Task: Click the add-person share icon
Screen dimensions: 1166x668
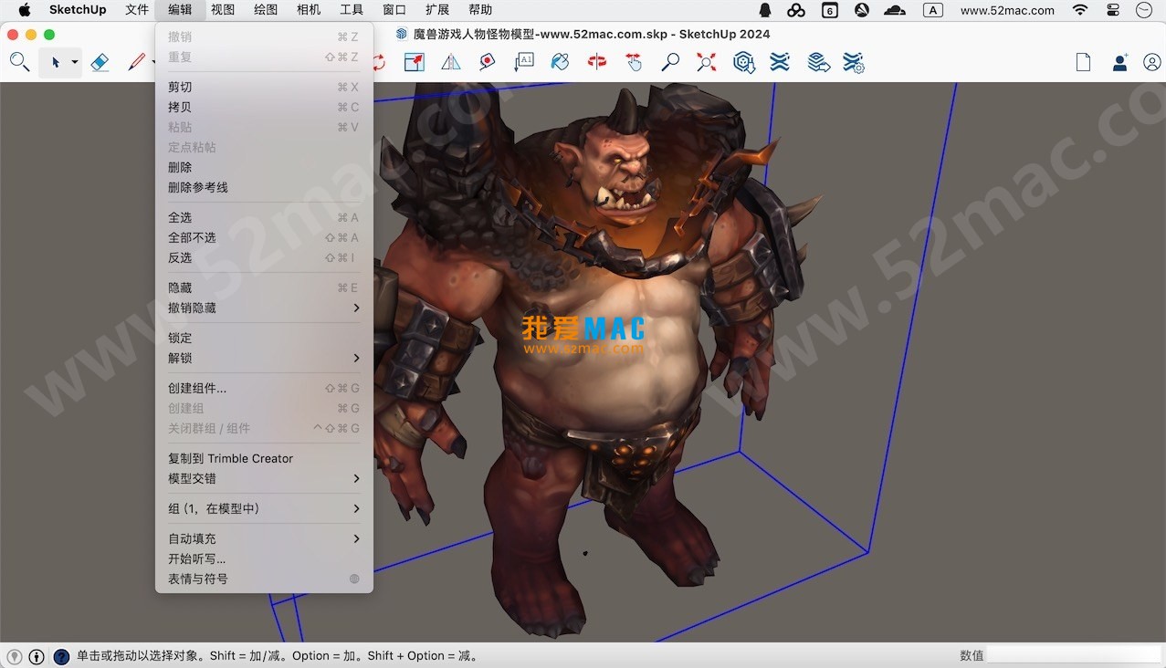Action: [1119, 62]
